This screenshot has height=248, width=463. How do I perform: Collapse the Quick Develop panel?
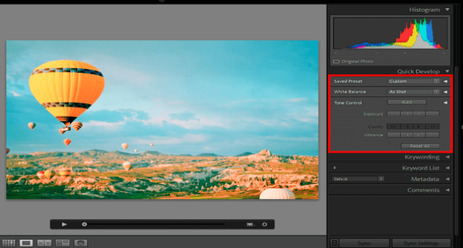click(447, 72)
